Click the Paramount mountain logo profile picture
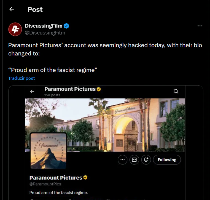This screenshot has width=210, height=200. 48,151
